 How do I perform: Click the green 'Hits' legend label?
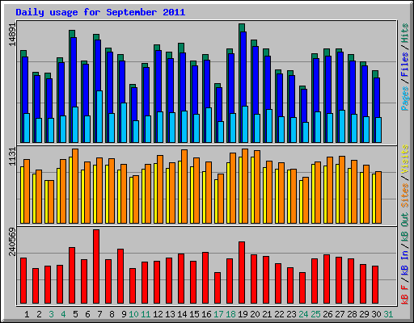[x=405, y=33]
